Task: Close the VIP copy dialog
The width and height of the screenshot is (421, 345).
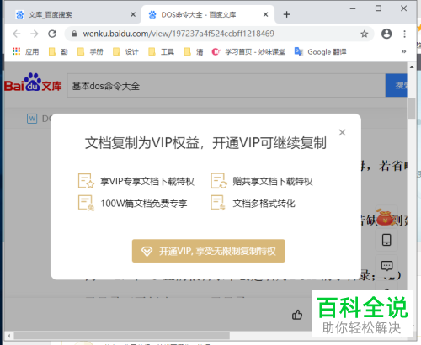Action: [342, 132]
